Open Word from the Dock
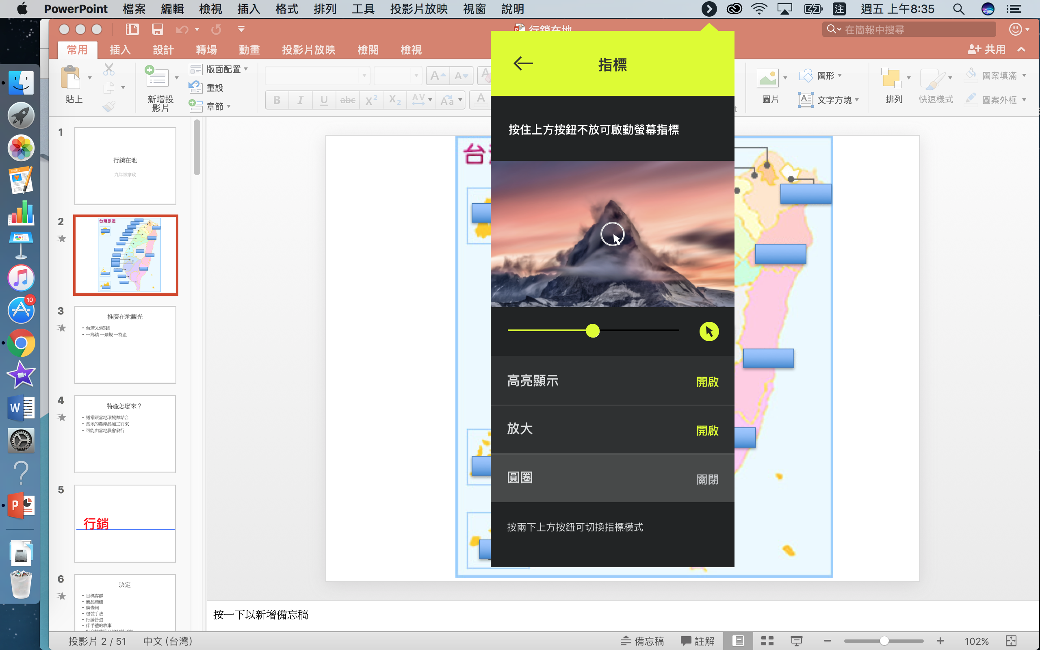The image size is (1040, 650). (21, 407)
